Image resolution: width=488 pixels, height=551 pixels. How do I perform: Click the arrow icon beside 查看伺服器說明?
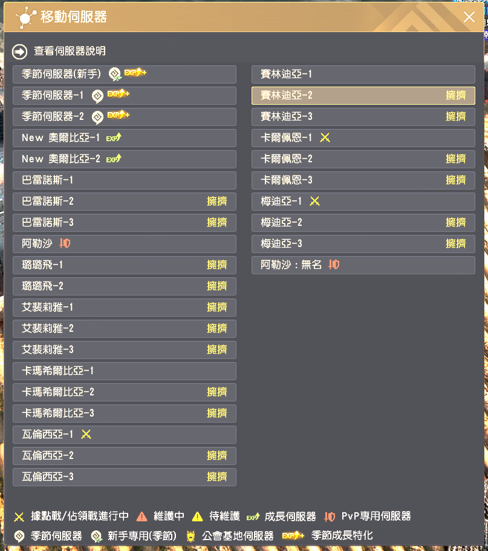(x=19, y=51)
